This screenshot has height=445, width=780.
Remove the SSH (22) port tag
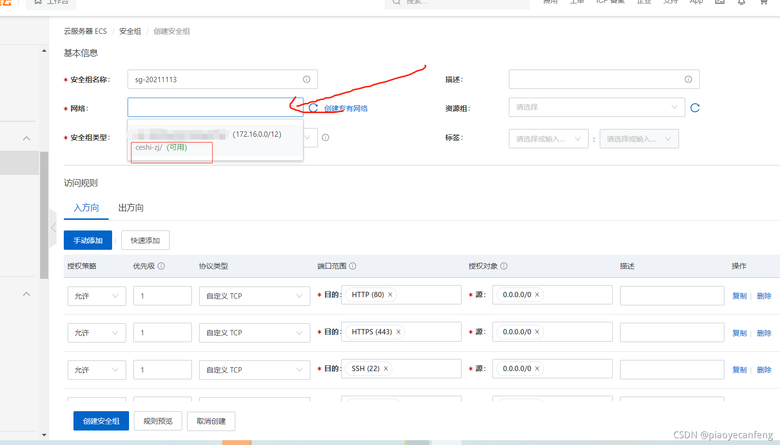[x=386, y=369]
